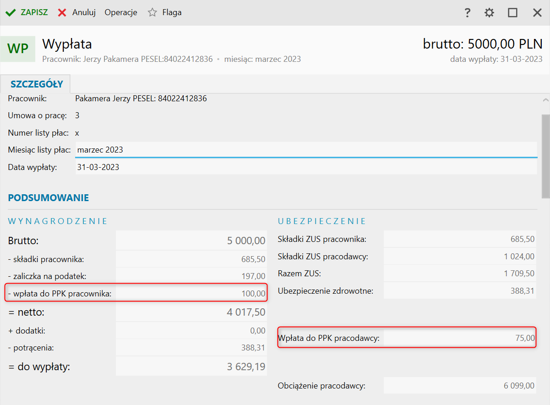Open the Operacje menu
The width and height of the screenshot is (550, 405).
pyautogui.click(x=121, y=13)
